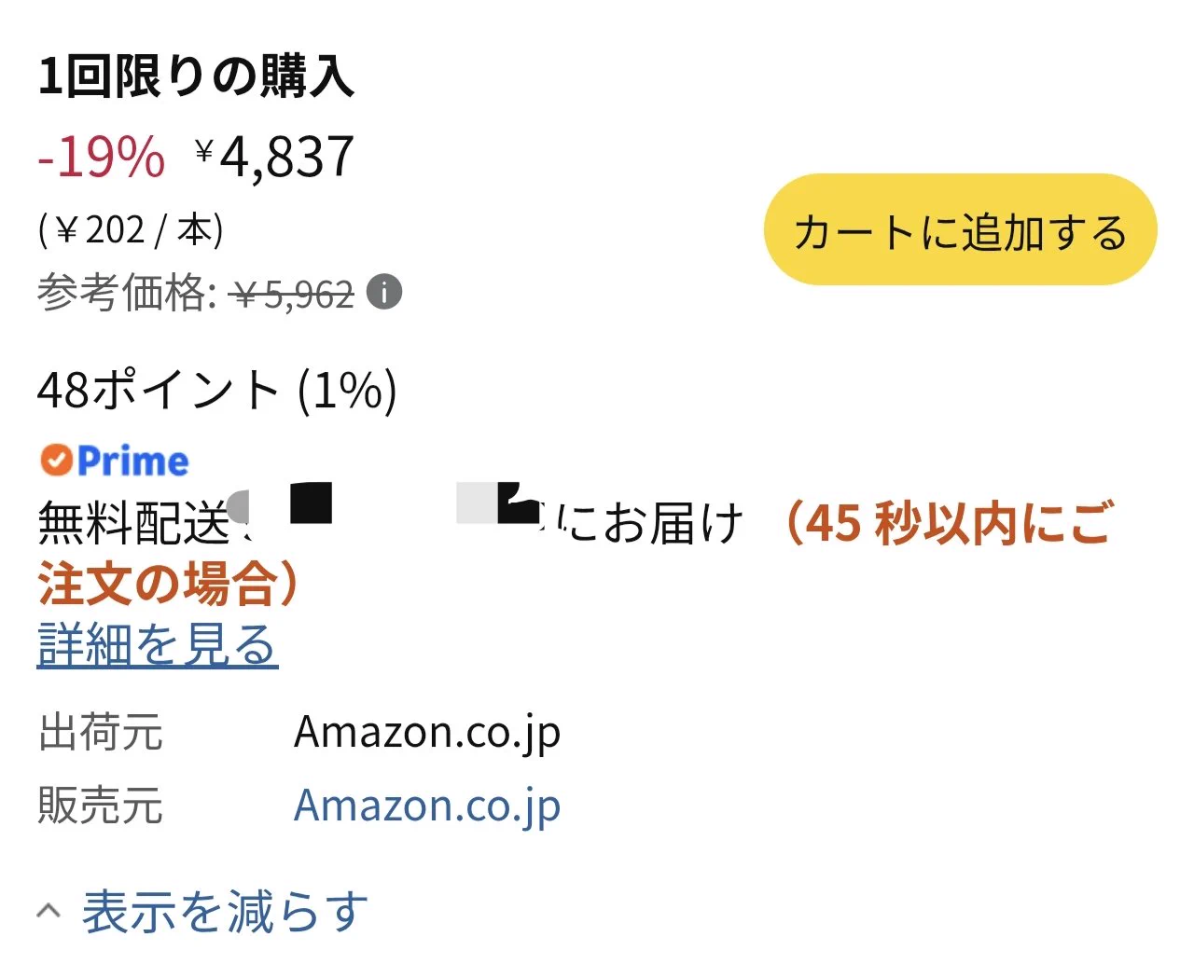Click the (¥202 / 本) unit price
The width and height of the screenshot is (1194, 964).
click(x=131, y=229)
